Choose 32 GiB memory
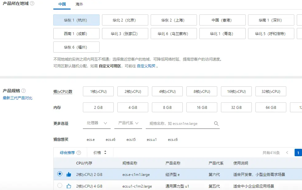The image size is (302, 190). pyautogui.click(x=236, y=107)
